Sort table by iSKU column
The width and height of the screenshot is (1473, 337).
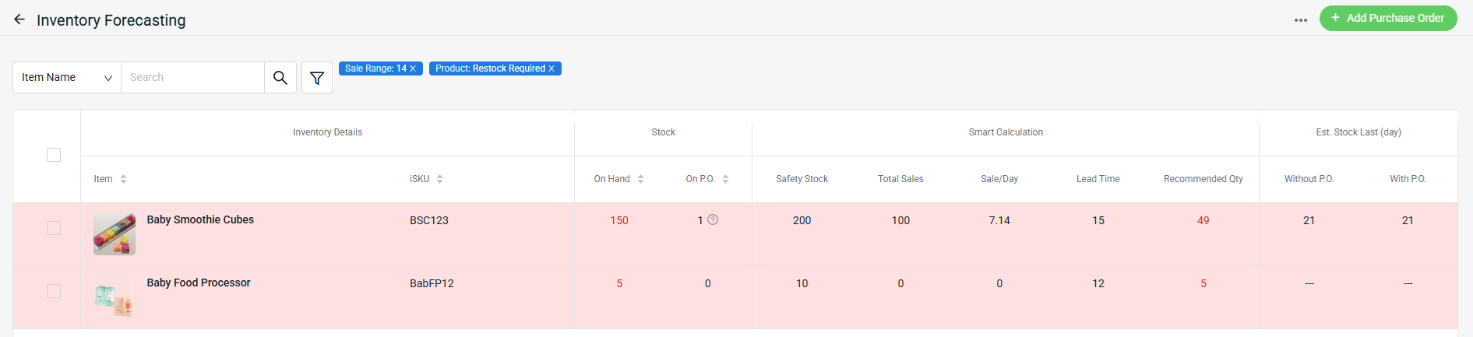[439, 179]
